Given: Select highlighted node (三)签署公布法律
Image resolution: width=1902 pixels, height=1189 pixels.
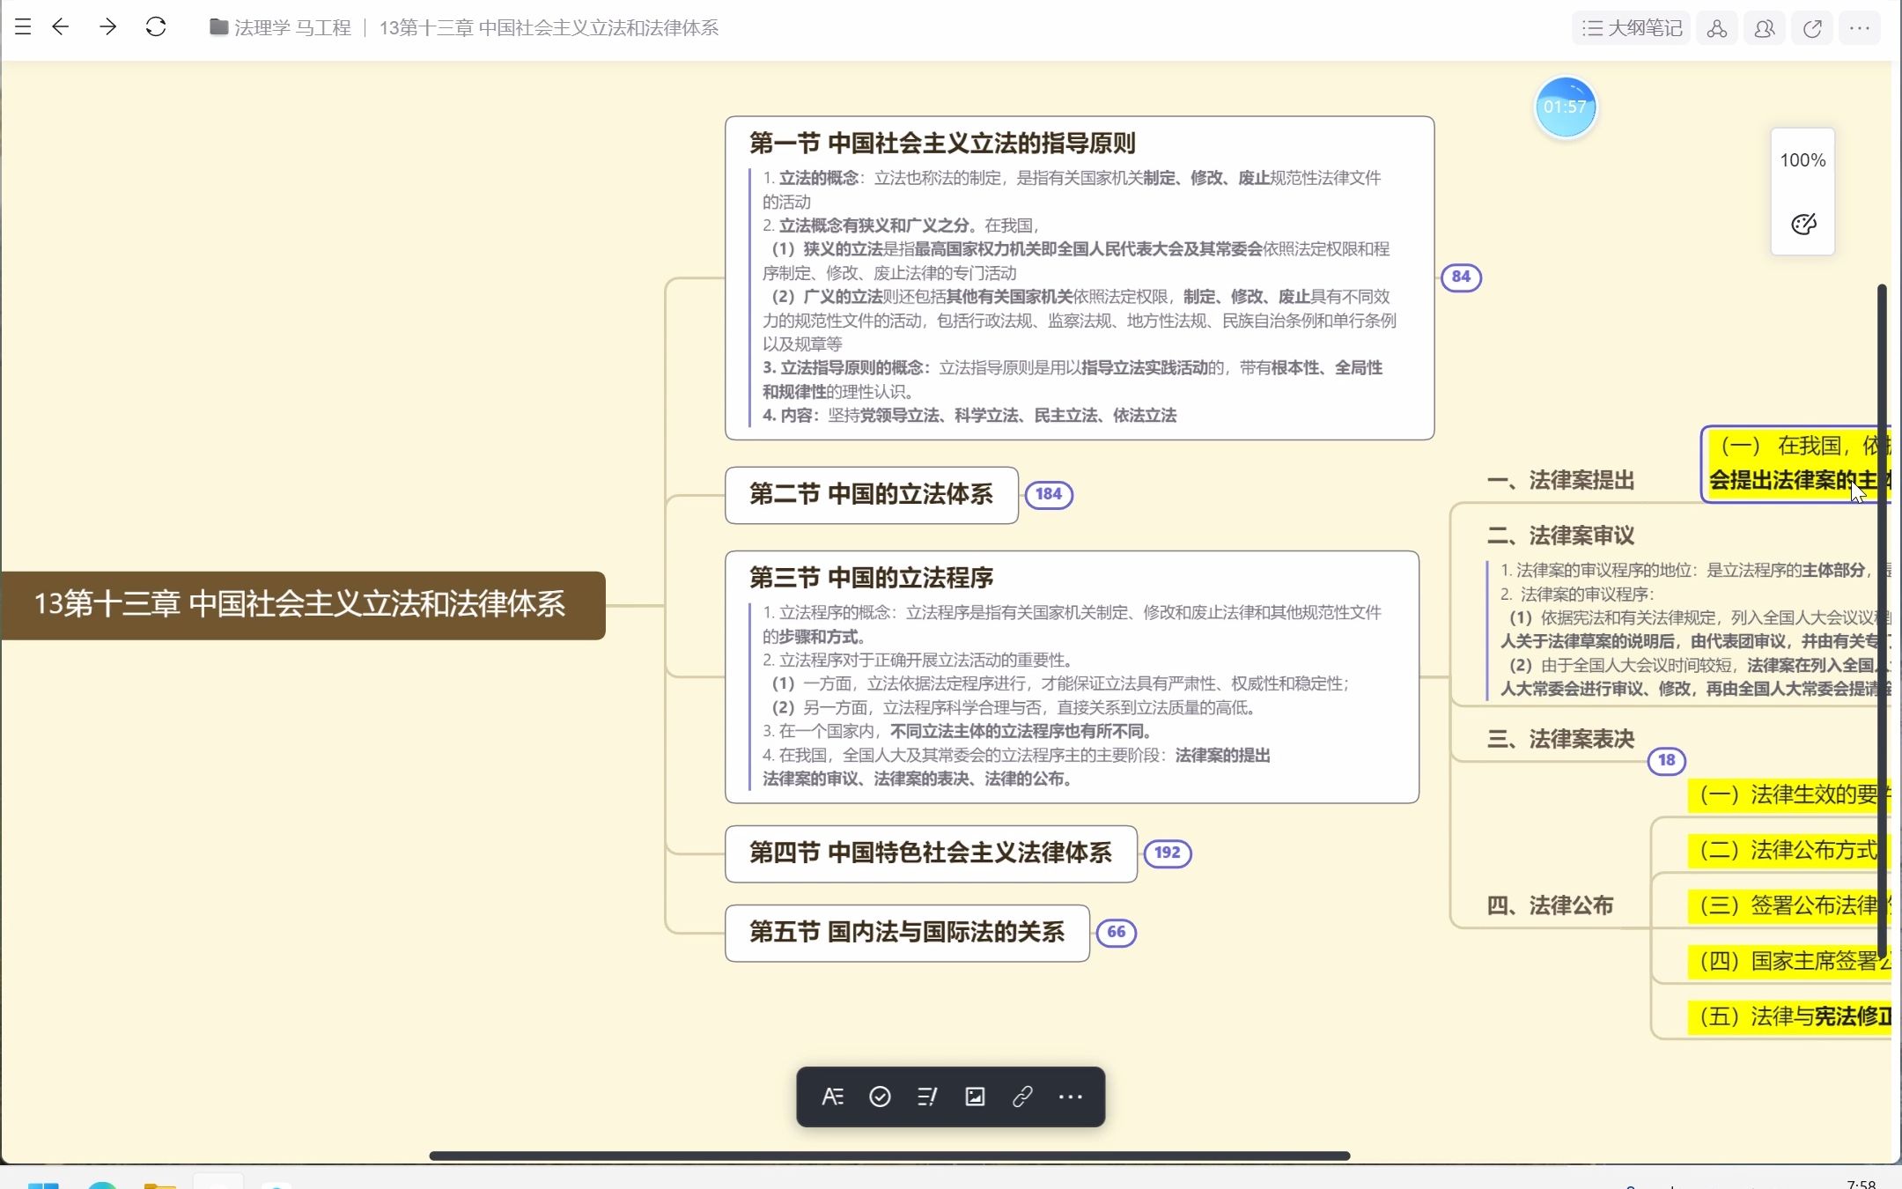Looking at the screenshot, I should point(1790,906).
